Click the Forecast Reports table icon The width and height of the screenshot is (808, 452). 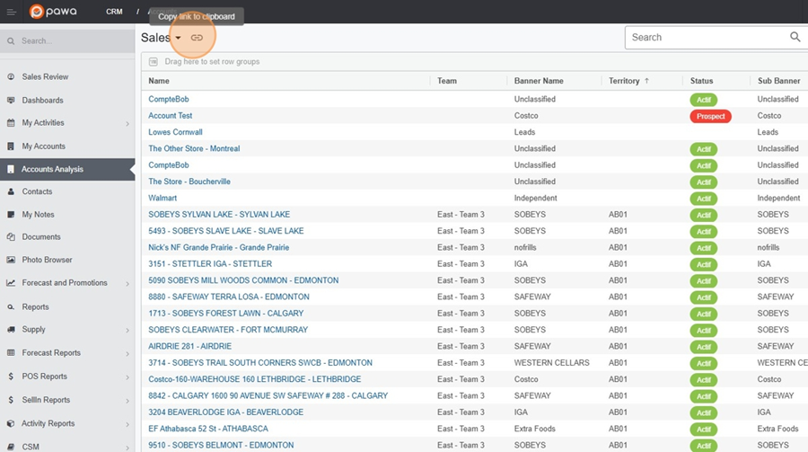[11, 353]
